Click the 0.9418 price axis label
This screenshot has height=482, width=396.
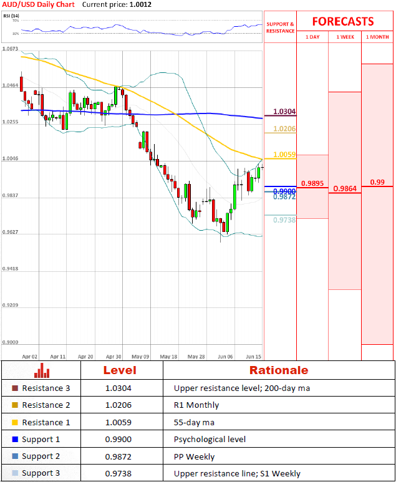pos(10,269)
